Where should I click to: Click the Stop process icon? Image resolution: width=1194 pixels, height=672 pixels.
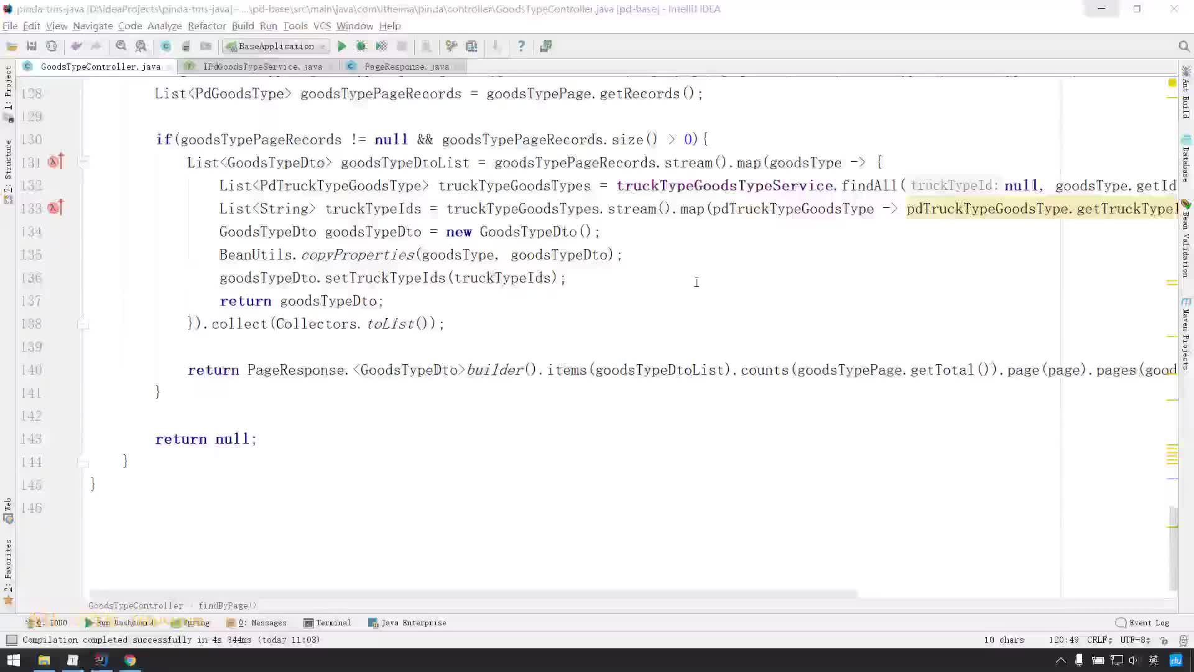pos(402,46)
